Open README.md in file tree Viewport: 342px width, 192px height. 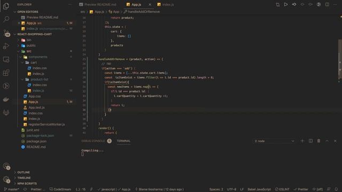(x=36, y=147)
